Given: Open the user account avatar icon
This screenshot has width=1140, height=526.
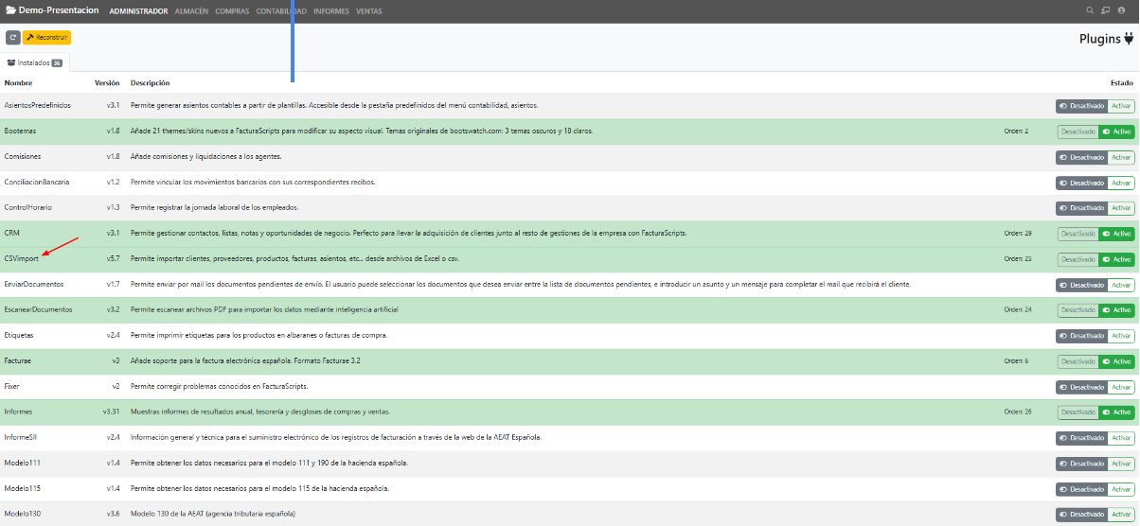Looking at the screenshot, I should [x=1122, y=11].
